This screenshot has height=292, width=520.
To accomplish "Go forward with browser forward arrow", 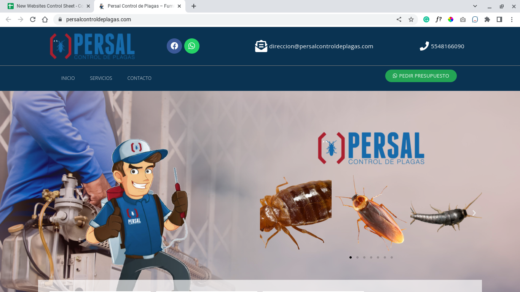I will 21,19.
